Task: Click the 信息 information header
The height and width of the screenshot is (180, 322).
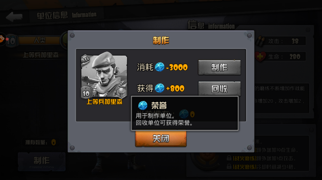Action: click(211, 25)
